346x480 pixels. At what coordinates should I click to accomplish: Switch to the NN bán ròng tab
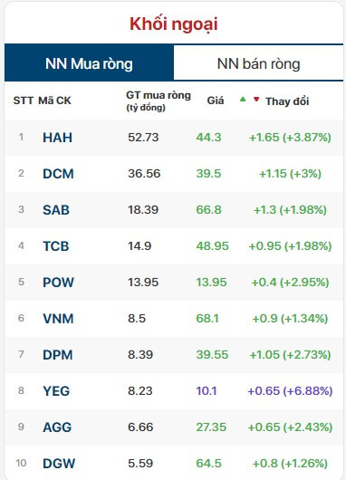click(258, 63)
